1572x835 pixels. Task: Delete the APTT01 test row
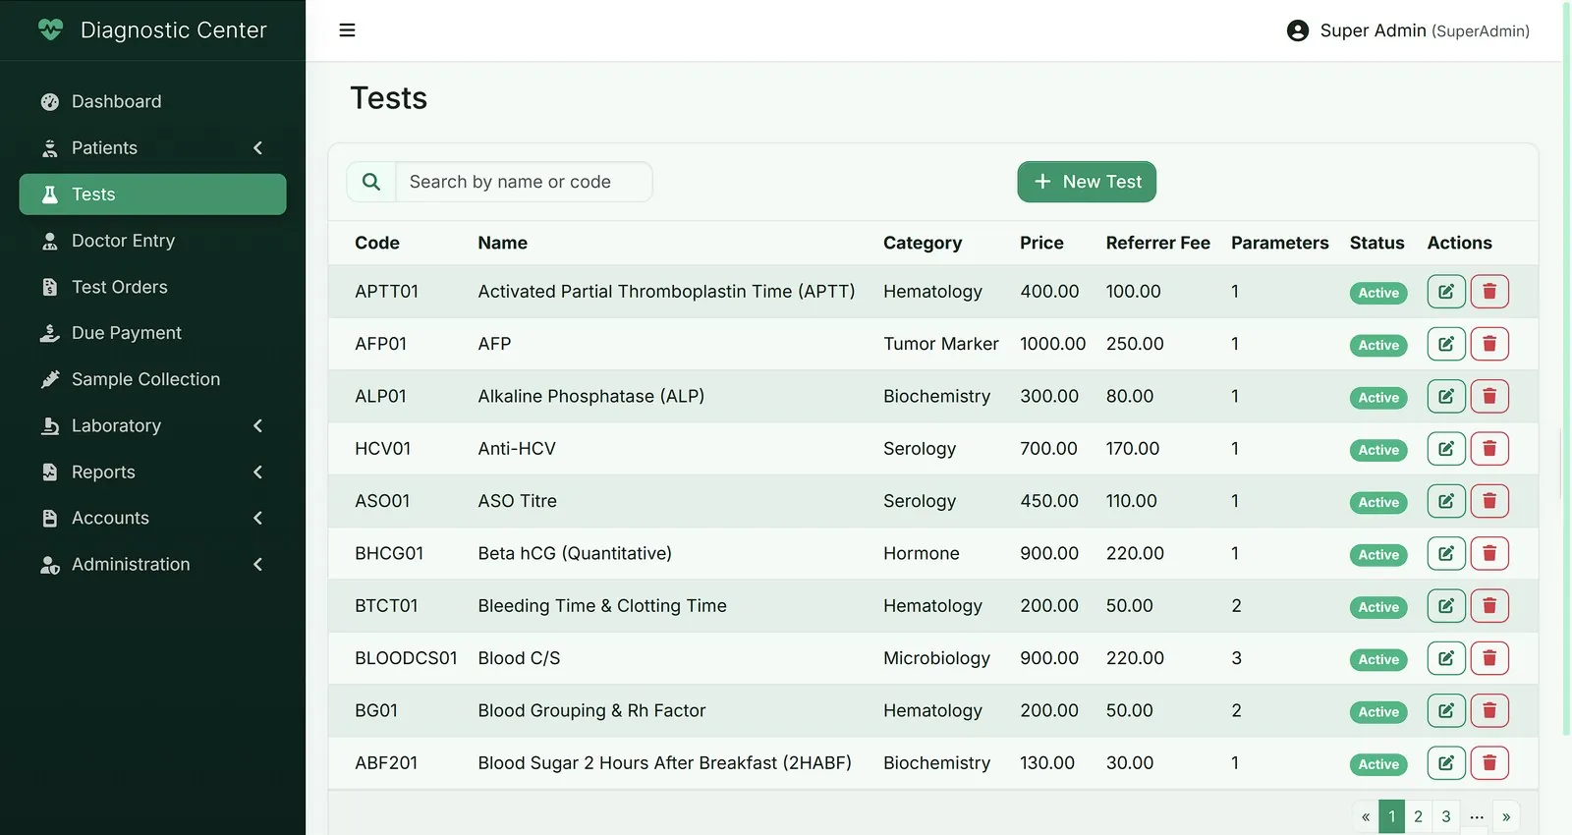tap(1489, 292)
